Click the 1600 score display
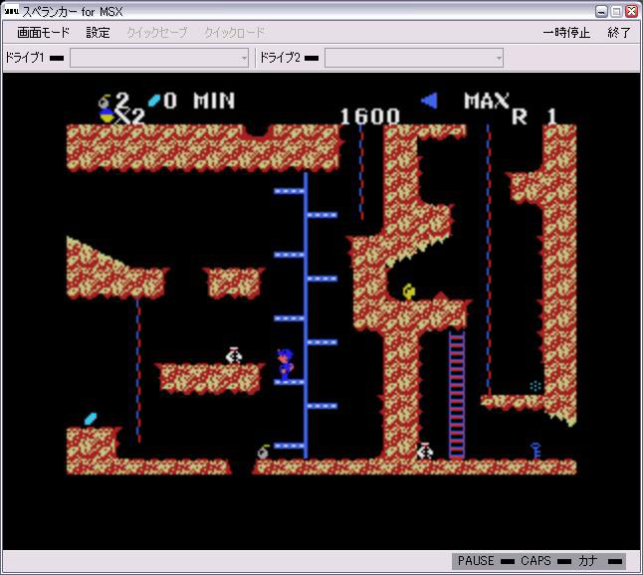643x575 pixels. click(370, 116)
